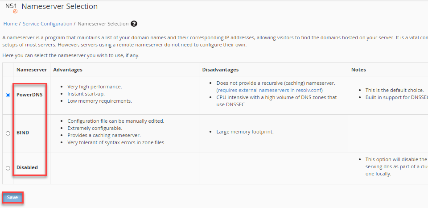The height and width of the screenshot is (208, 428).
Task: Open the Service Configuration breadcrumb link
Action: (47, 24)
